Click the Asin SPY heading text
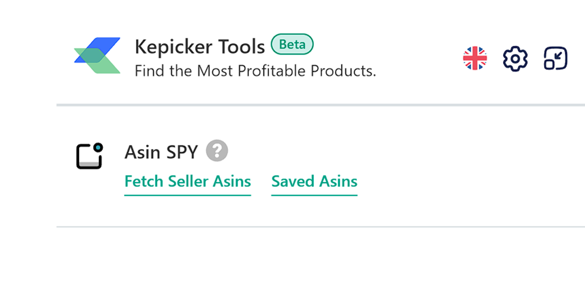The height and width of the screenshot is (302, 585). tap(161, 152)
